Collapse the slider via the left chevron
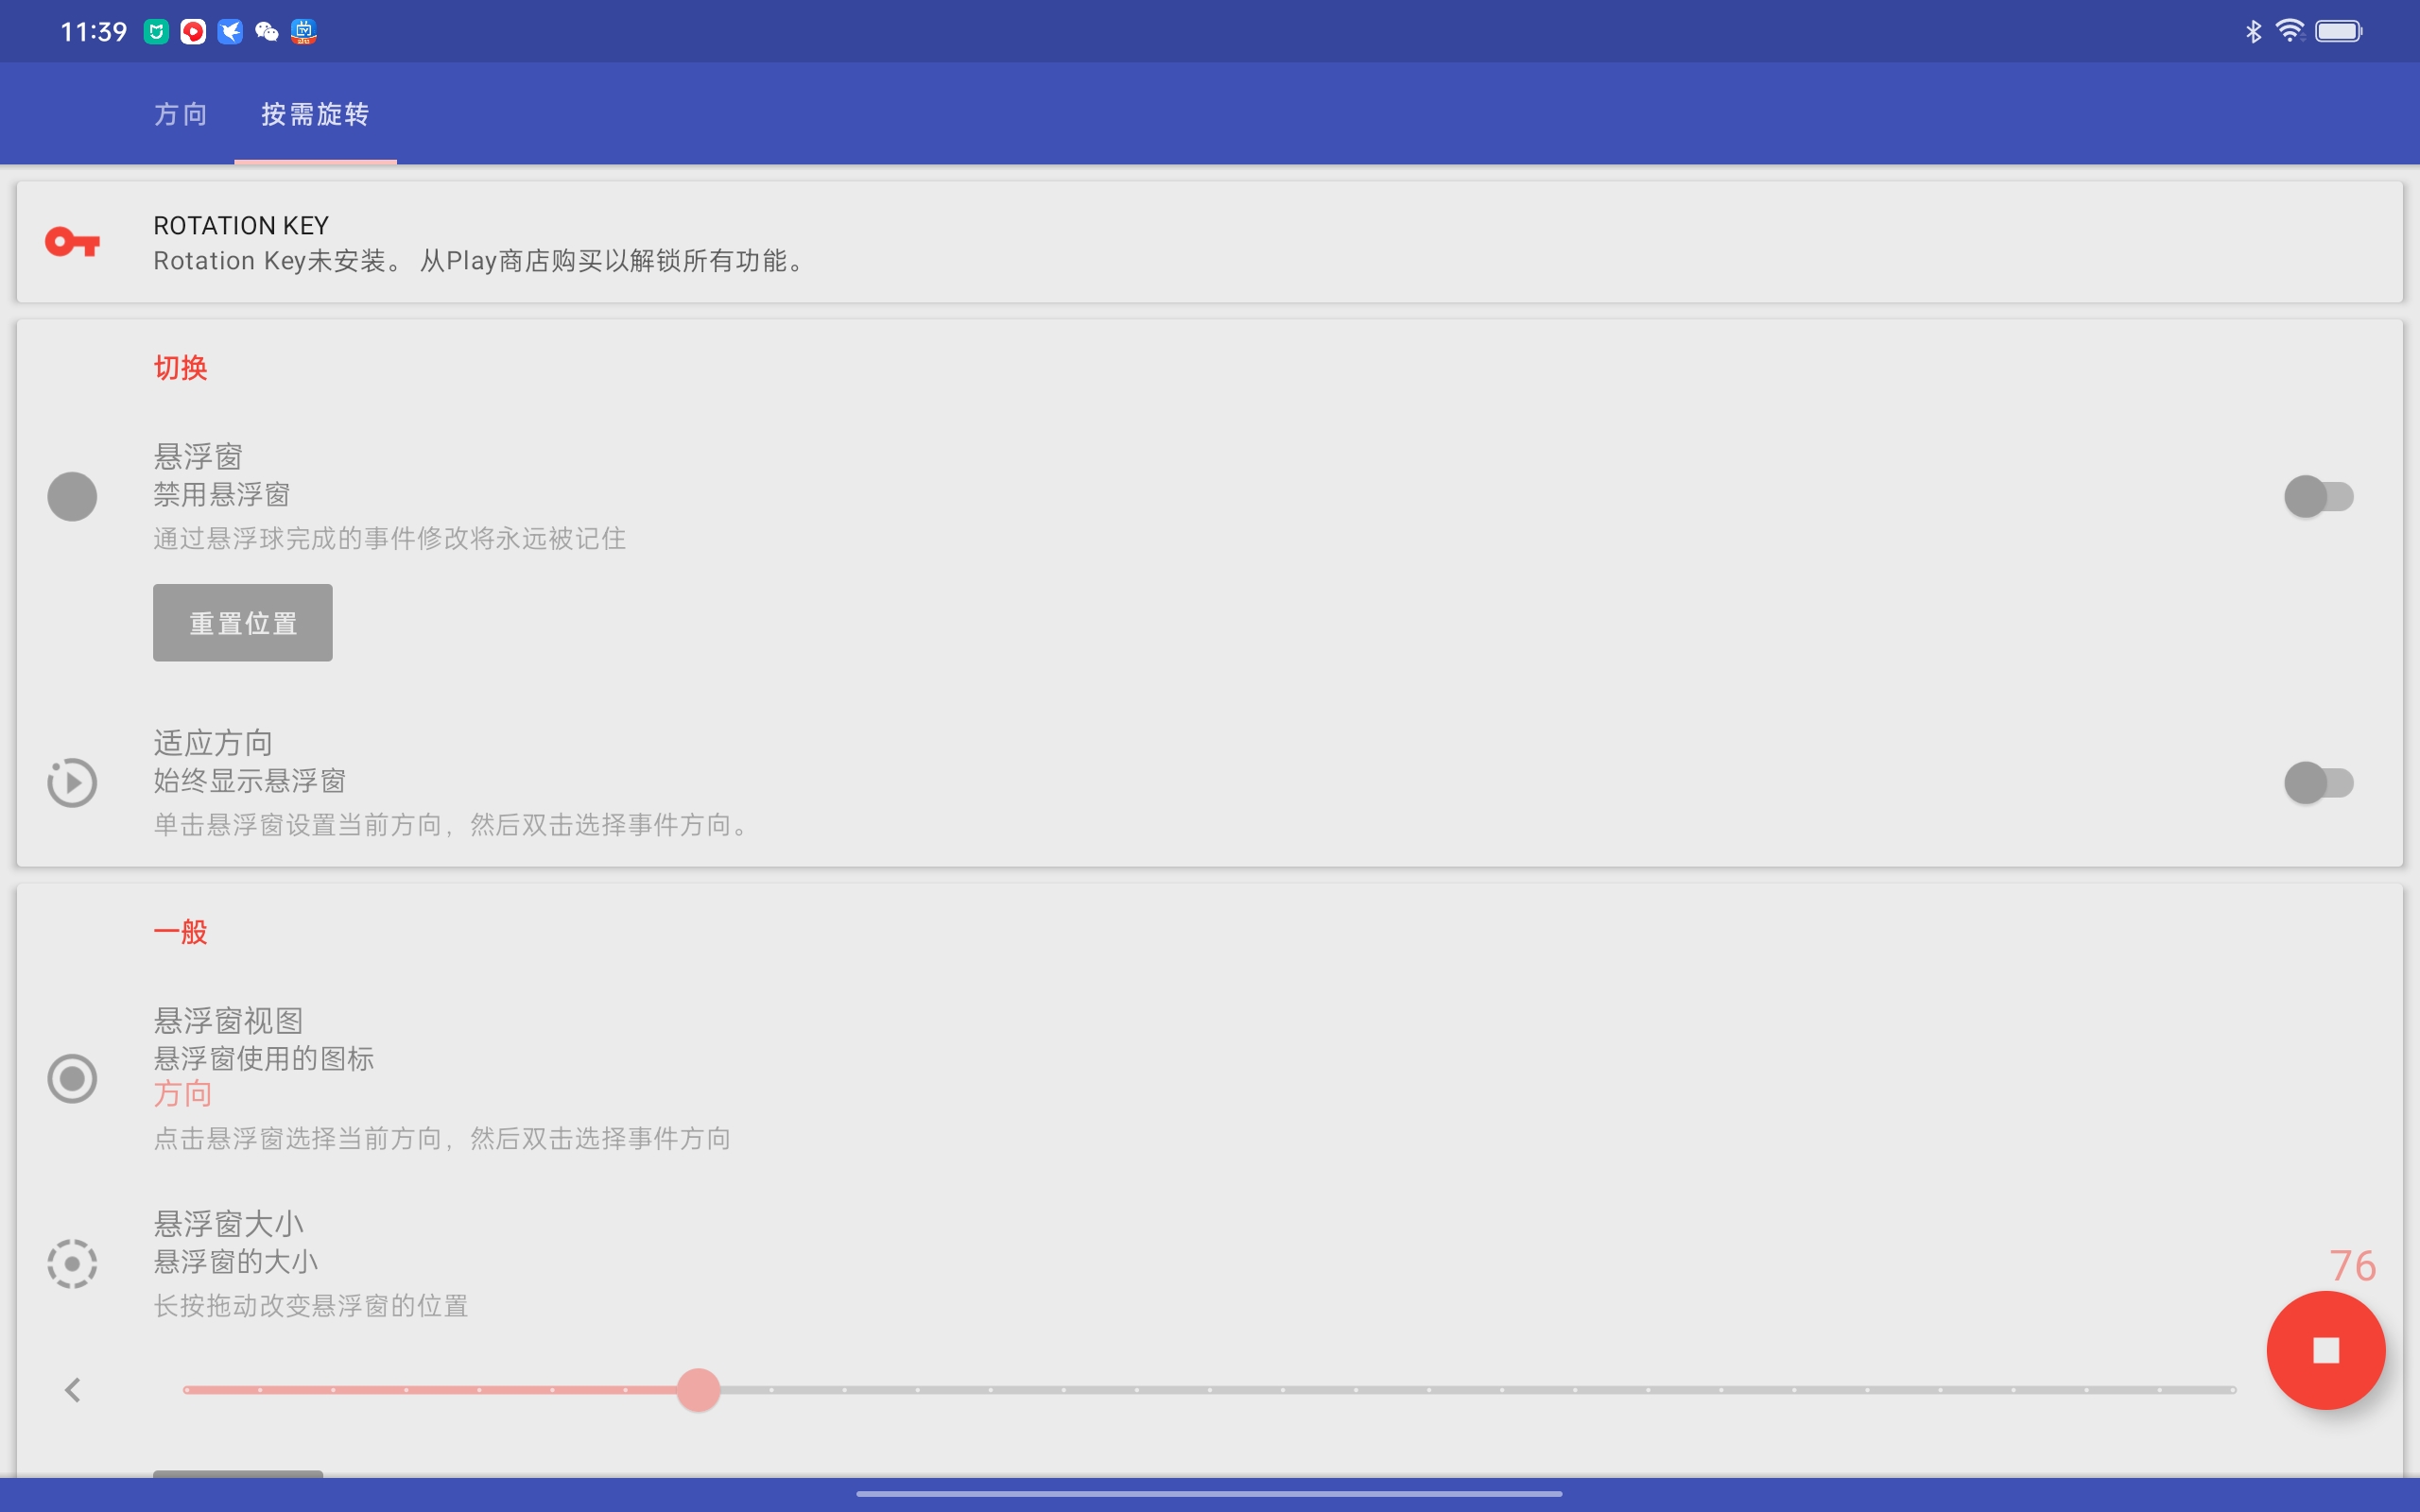 pos(73,1389)
